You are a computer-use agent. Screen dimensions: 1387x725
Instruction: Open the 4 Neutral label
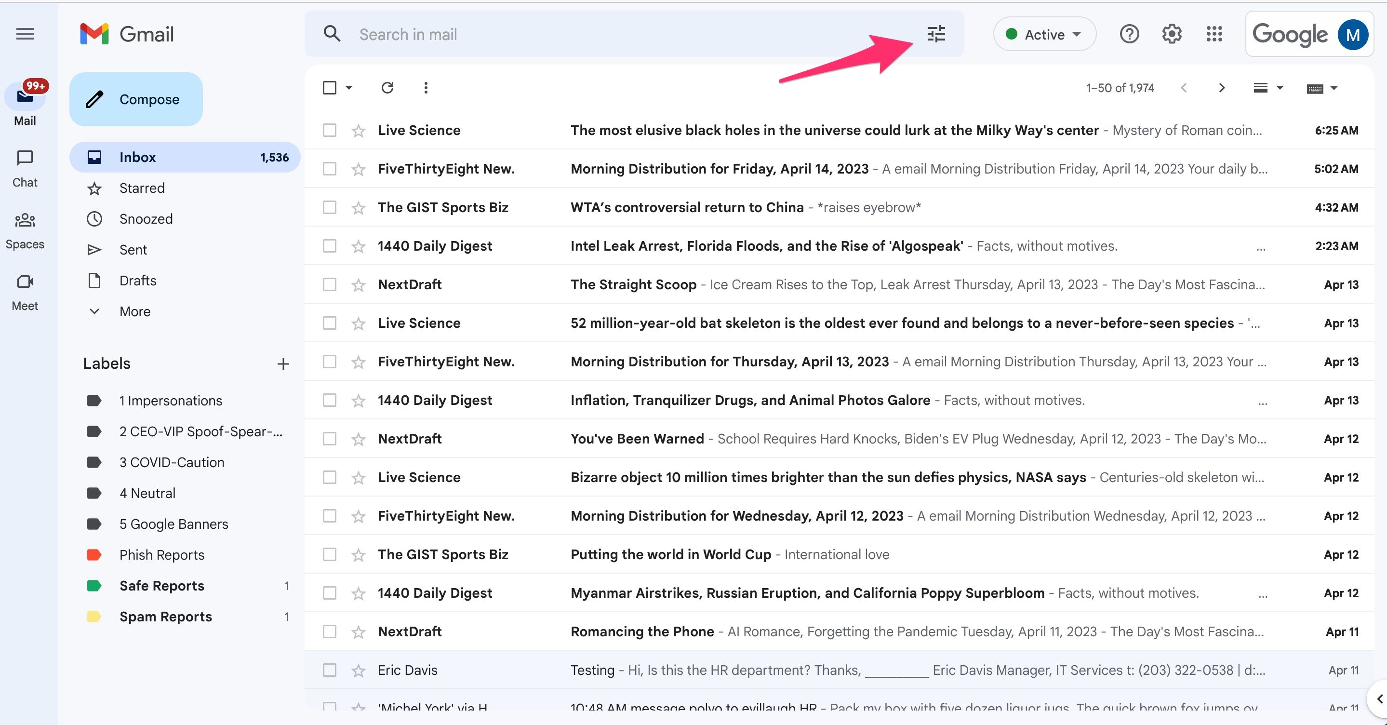click(185, 493)
